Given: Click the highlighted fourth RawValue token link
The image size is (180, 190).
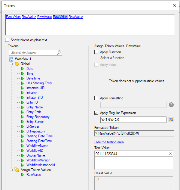Looking at the screenshot, I should (x=60, y=17).
